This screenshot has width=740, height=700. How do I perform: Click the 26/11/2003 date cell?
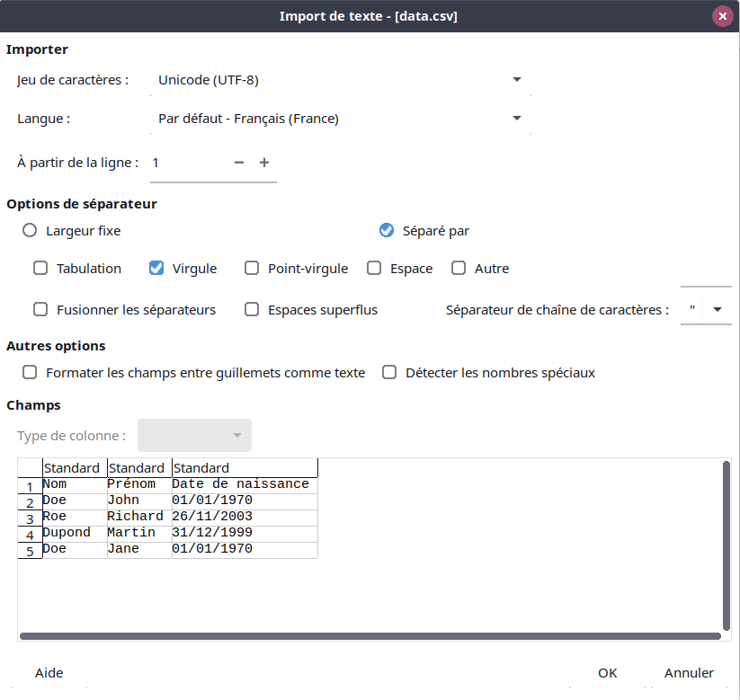(245, 517)
